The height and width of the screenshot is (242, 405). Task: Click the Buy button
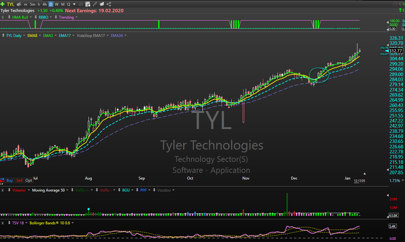click(10, 180)
